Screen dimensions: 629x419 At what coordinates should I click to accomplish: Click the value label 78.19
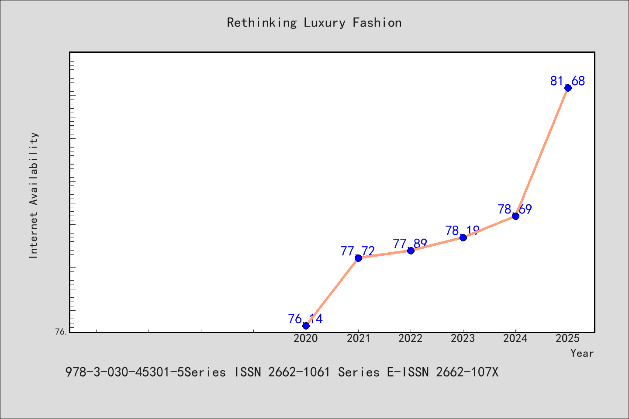463,230
